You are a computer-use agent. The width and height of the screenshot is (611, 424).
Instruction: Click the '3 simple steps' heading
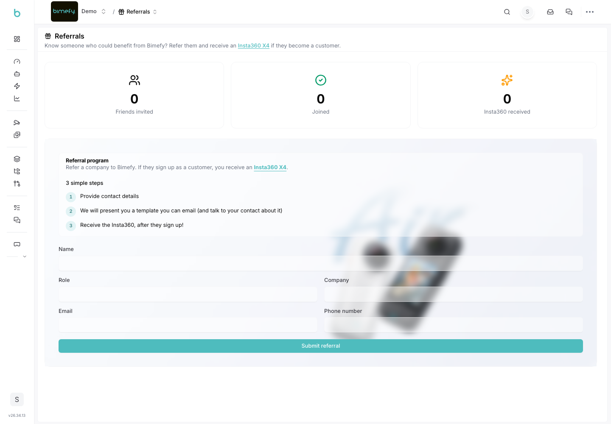pos(84,183)
